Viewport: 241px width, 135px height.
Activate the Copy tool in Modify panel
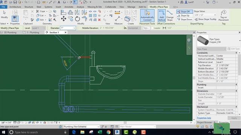coord(70,19)
